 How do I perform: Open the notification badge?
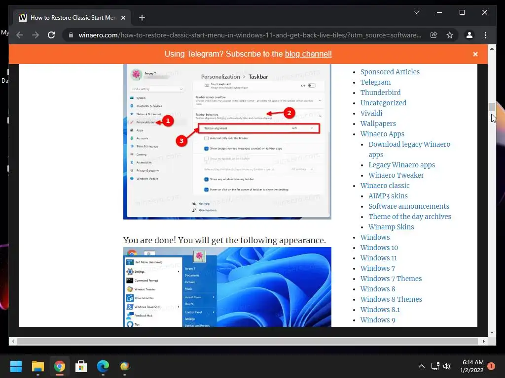click(x=491, y=366)
